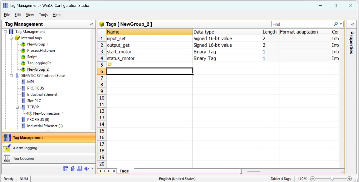Click the Find magnifier icon

[x=336, y=24]
